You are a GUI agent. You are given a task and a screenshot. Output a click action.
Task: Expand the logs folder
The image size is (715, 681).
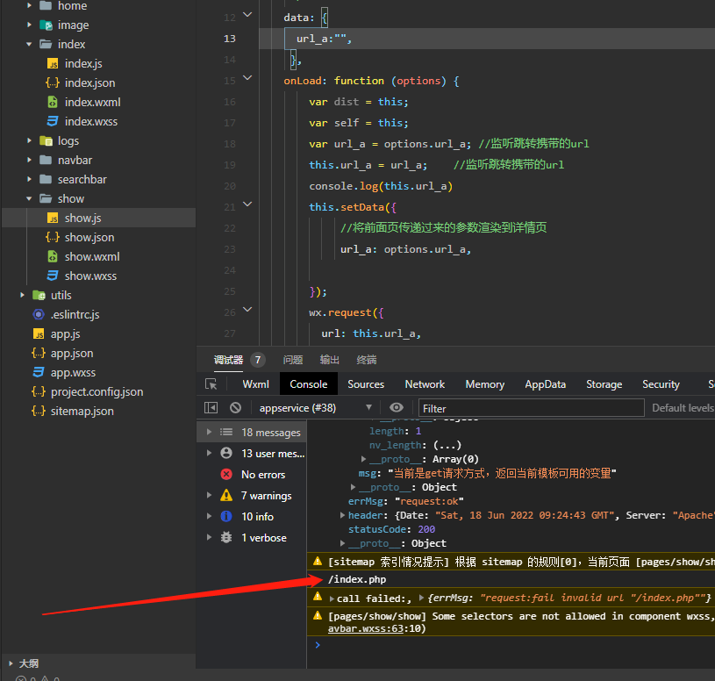tap(29, 140)
